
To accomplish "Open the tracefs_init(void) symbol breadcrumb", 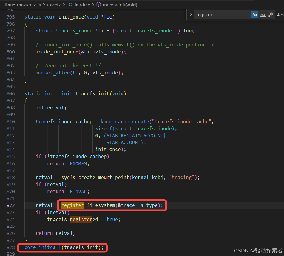I will pos(120,5).
